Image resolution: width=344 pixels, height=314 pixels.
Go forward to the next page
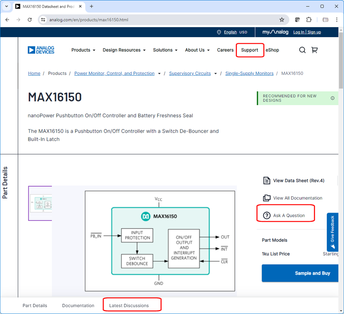click(19, 20)
